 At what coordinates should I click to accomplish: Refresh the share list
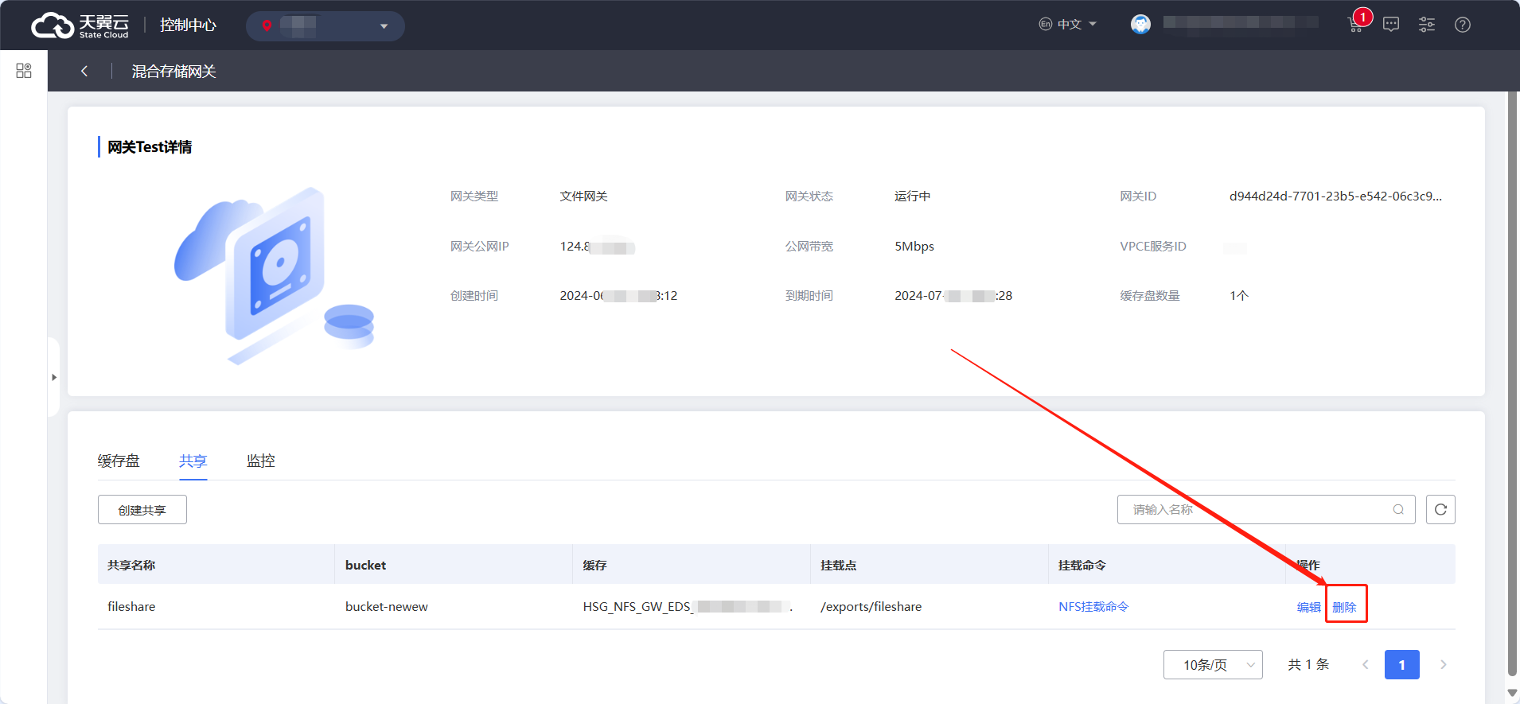[1440, 510]
